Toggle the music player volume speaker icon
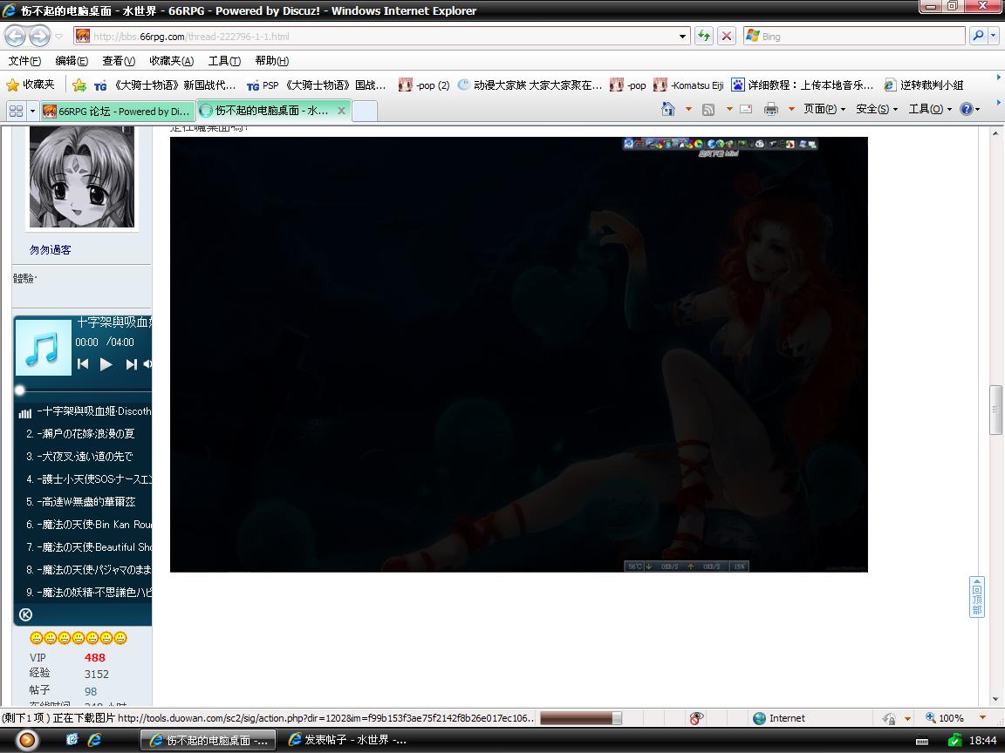The width and height of the screenshot is (1005, 753). pyautogui.click(x=147, y=364)
